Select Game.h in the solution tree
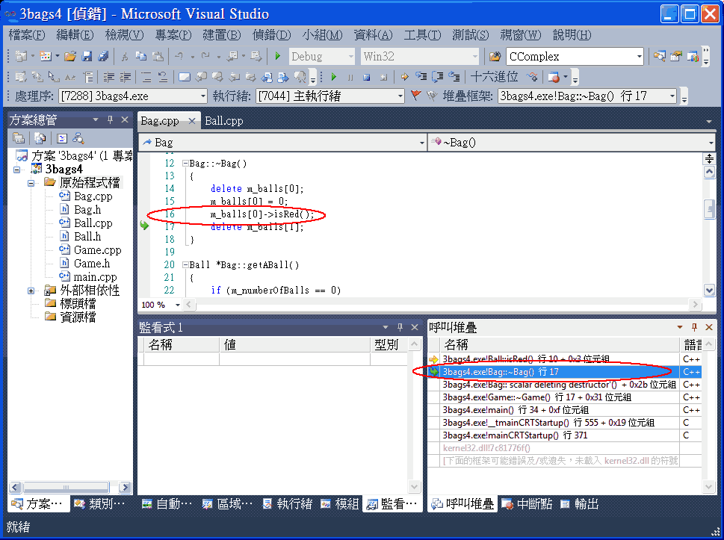The height and width of the screenshot is (540, 724). coord(92,264)
